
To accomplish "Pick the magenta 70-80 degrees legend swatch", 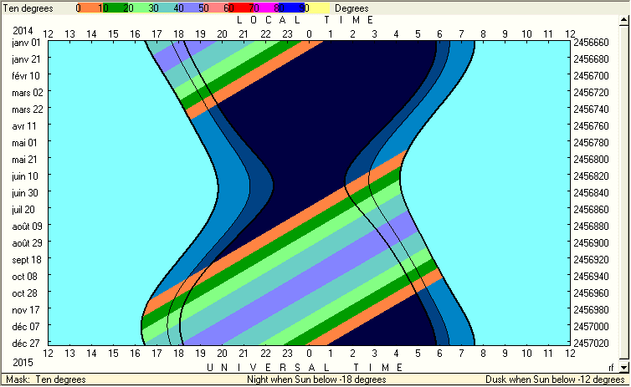I will 265,8.
